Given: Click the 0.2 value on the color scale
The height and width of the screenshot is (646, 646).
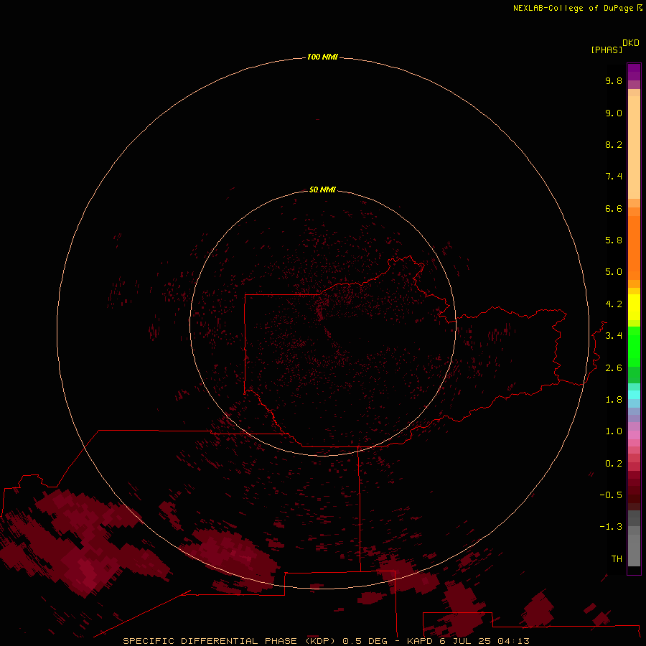Looking at the screenshot, I should pyautogui.click(x=614, y=464).
